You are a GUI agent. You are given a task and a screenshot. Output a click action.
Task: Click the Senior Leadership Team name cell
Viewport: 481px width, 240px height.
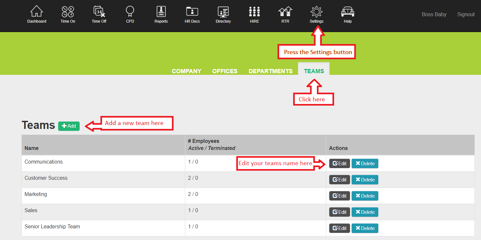pyautogui.click(x=52, y=227)
